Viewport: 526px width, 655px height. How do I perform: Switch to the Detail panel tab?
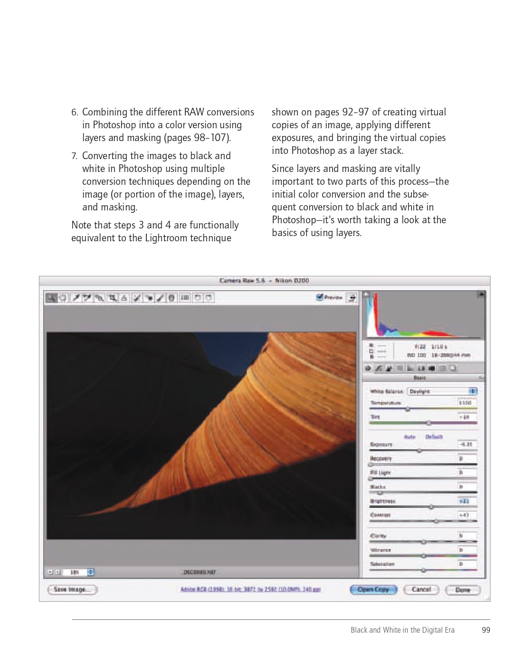pos(389,368)
